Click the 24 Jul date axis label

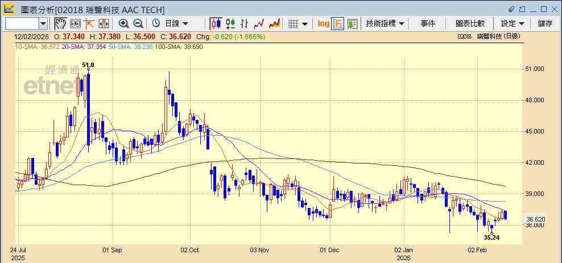coord(18,250)
